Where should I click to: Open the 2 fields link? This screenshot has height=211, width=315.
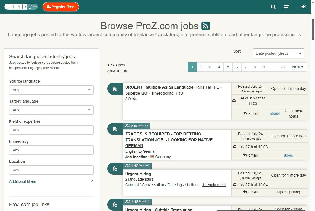(x=131, y=99)
